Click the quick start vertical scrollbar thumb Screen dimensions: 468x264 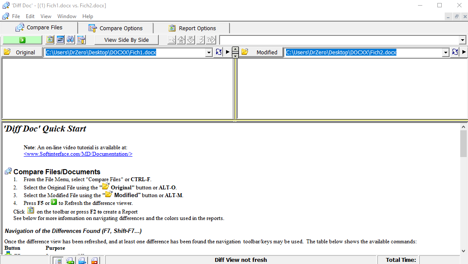pos(463,144)
